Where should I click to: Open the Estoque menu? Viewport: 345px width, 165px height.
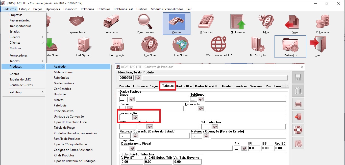(x=24, y=9)
